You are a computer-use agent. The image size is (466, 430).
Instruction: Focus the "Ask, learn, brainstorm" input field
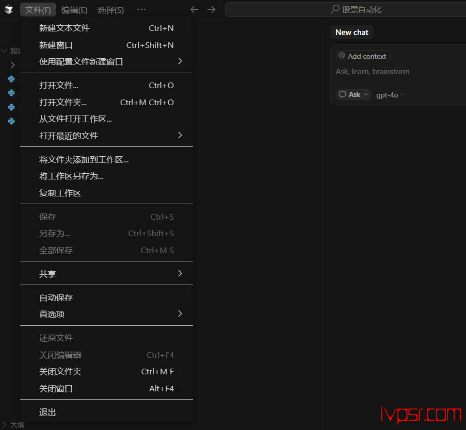[x=392, y=72]
